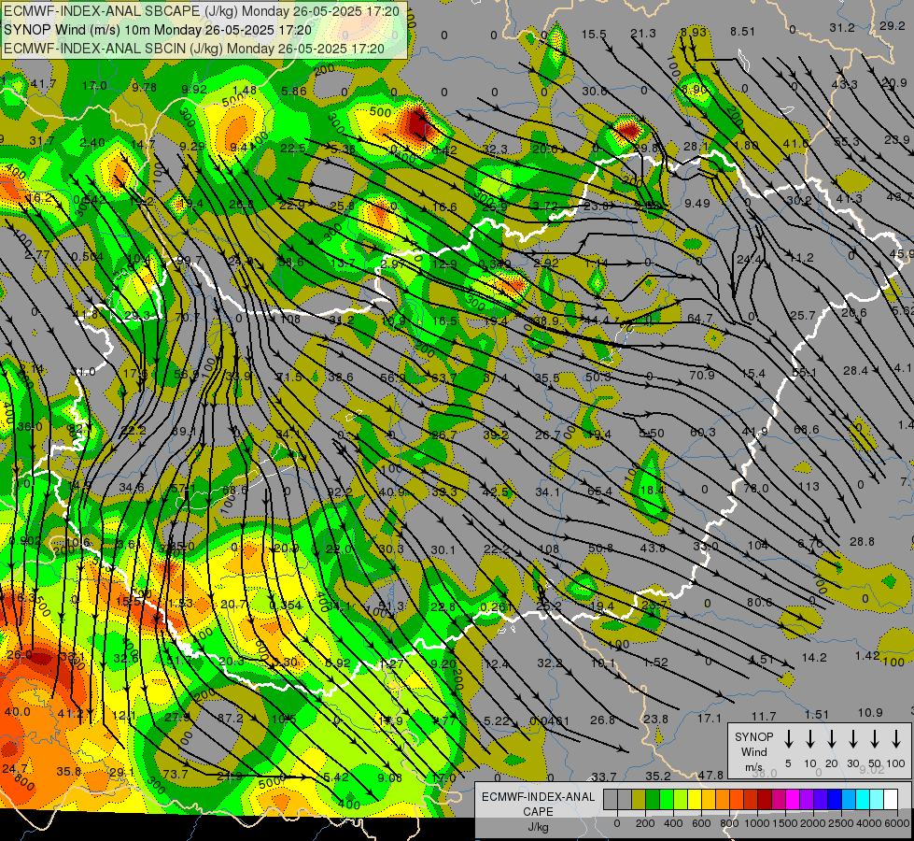Select the 71.5 value on the map
Image resolution: width=914 pixels, height=841 pixels.
[x=289, y=377]
